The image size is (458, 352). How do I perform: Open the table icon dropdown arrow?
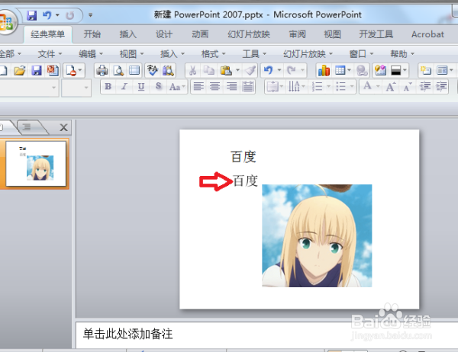(x=349, y=70)
